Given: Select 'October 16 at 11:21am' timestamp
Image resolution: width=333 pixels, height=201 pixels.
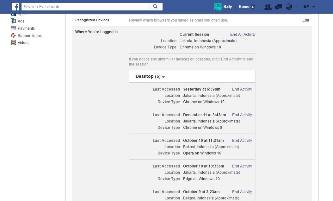Looking at the screenshot, I should tap(203, 141).
